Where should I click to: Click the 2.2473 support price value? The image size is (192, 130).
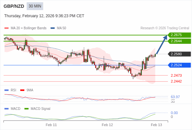click(176, 75)
